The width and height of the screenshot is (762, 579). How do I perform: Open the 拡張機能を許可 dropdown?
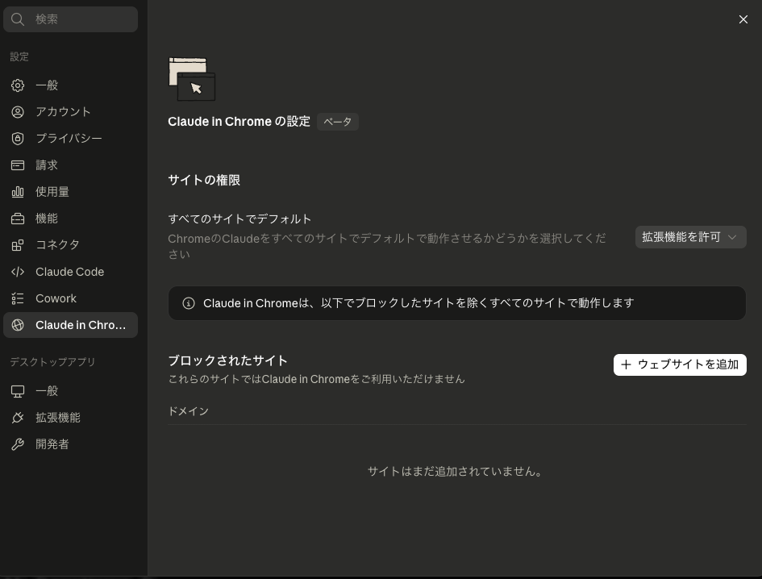(690, 237)
